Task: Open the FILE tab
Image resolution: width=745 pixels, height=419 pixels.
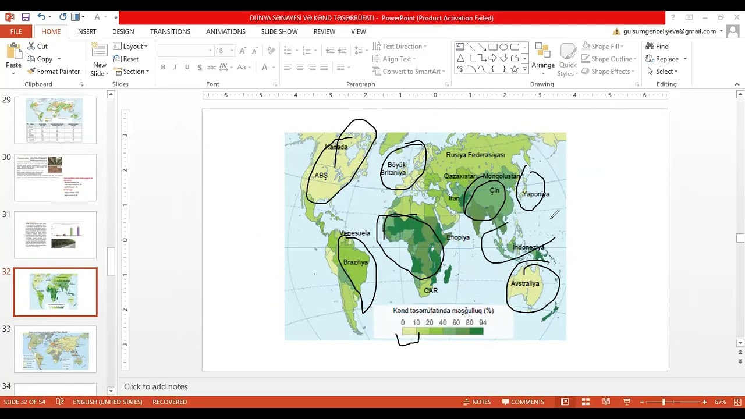Action: tap(16, 31)
